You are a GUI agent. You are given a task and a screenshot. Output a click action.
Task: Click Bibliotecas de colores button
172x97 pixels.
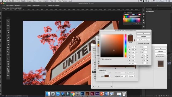tap(143, 43)
